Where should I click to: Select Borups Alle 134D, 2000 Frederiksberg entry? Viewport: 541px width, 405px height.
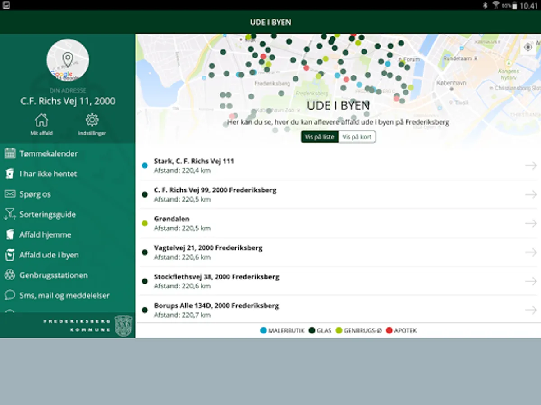pos(338,309)
